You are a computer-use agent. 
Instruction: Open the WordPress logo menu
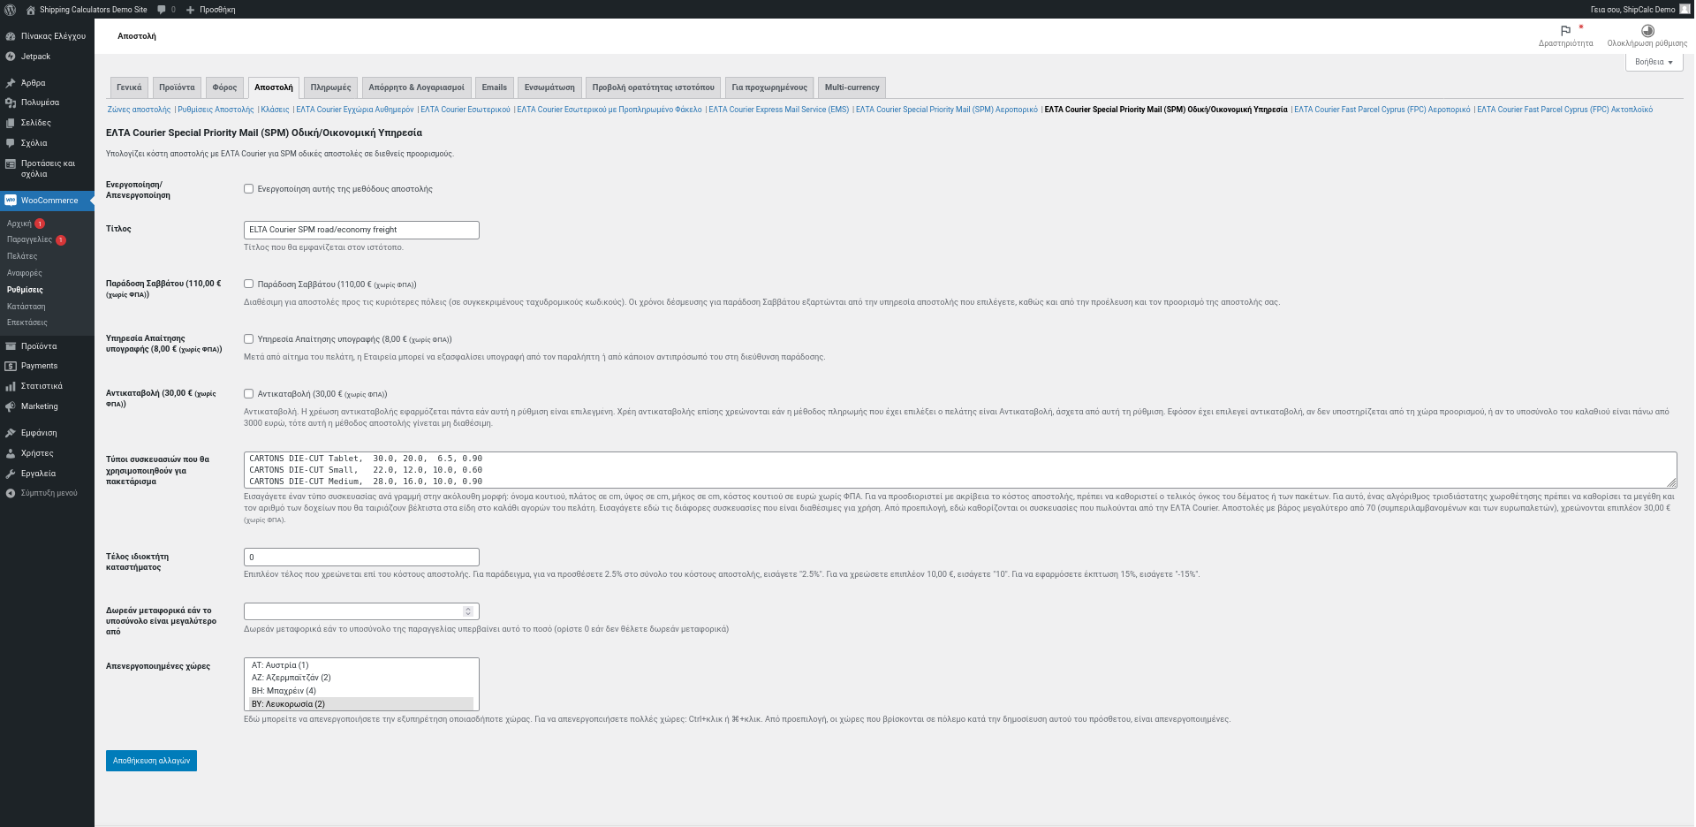[x=11, y=10]
